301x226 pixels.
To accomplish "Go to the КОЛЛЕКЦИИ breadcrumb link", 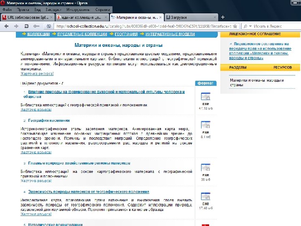I will 38,34.
